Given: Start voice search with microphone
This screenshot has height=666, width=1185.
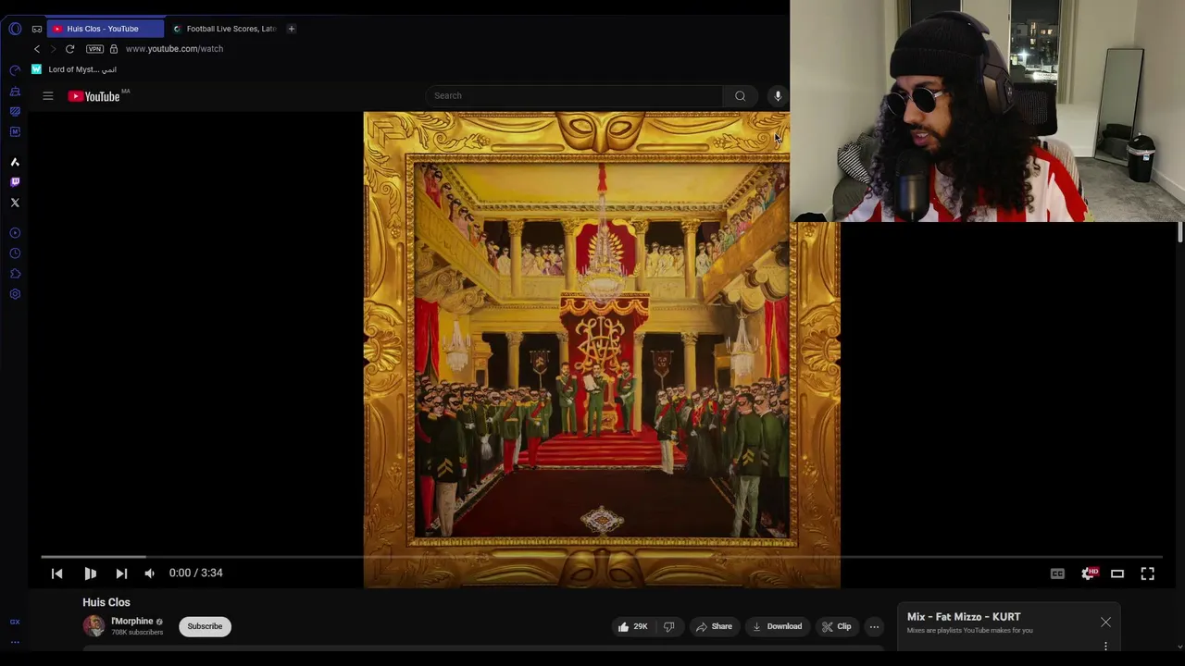Looking at the screenshot, I should tap(778, 95).
